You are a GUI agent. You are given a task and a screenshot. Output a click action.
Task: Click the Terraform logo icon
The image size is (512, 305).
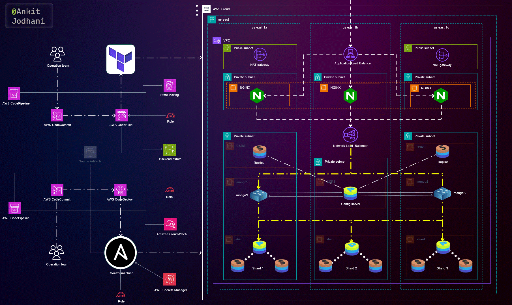click(x=121, y=59)
